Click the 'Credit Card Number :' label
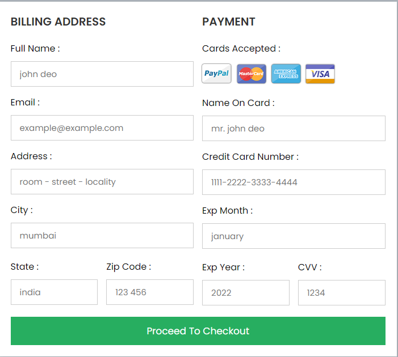Viewport: 398px width, 357px height. tap(250, 156)
